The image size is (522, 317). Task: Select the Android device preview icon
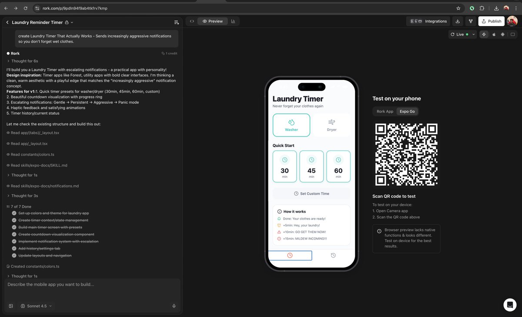(x=503, y=34)
